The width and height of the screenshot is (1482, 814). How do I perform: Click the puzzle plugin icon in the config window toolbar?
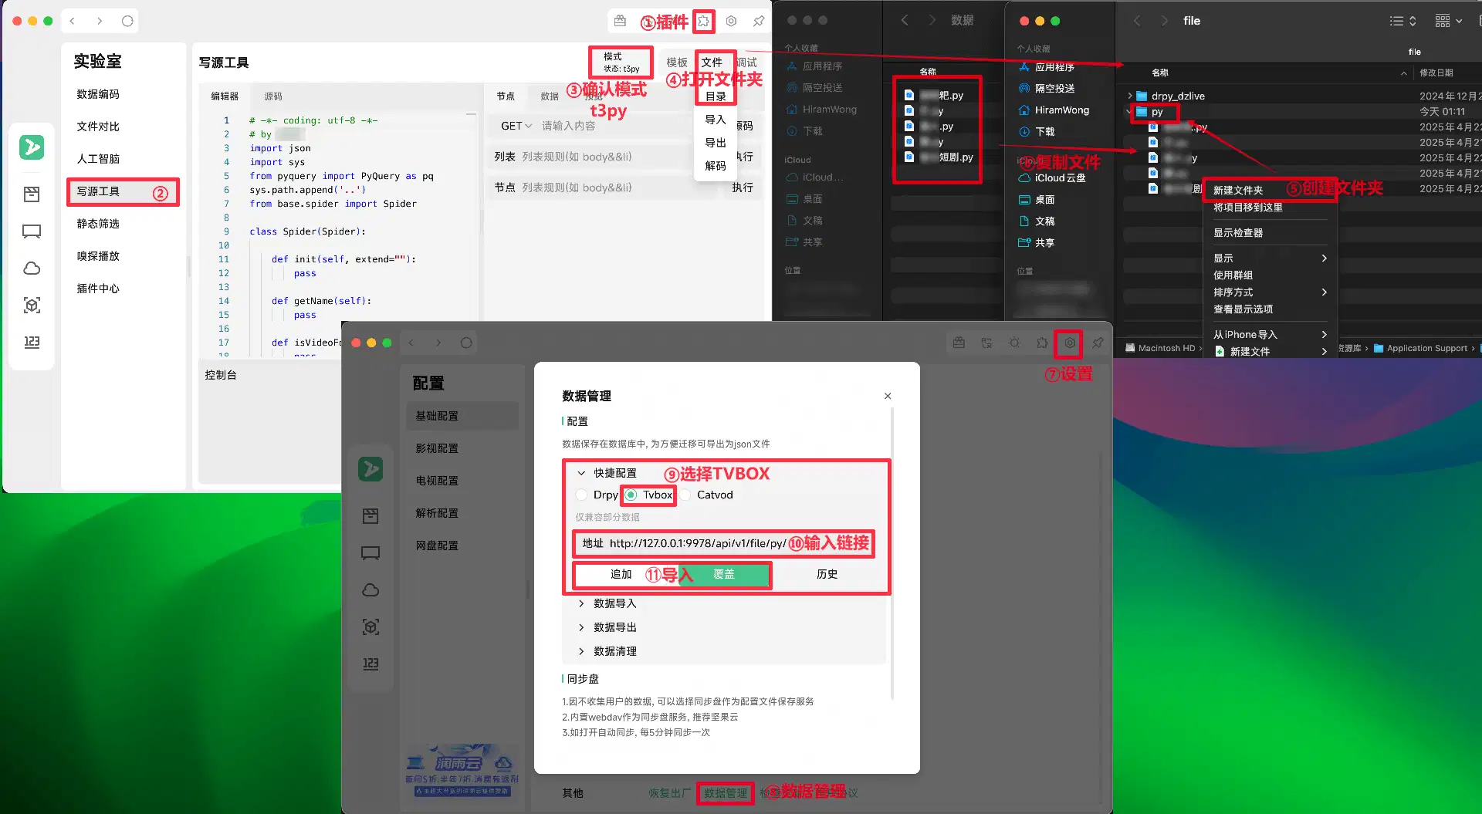(1042, 343)
